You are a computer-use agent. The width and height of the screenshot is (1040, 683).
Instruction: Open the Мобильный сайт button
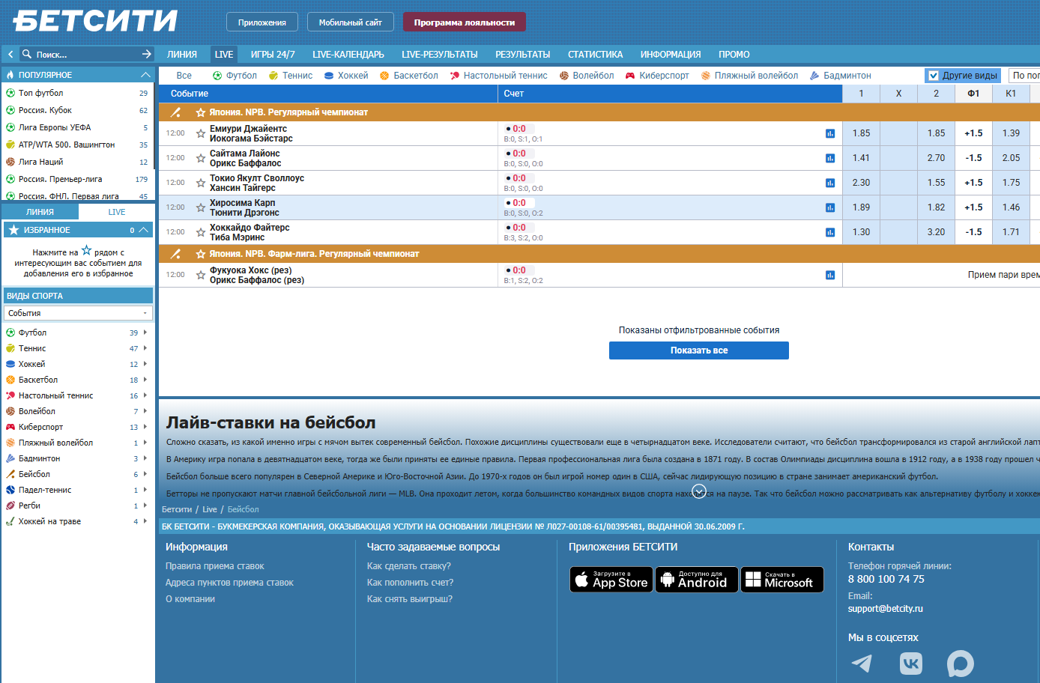click(x=351, y=22)
